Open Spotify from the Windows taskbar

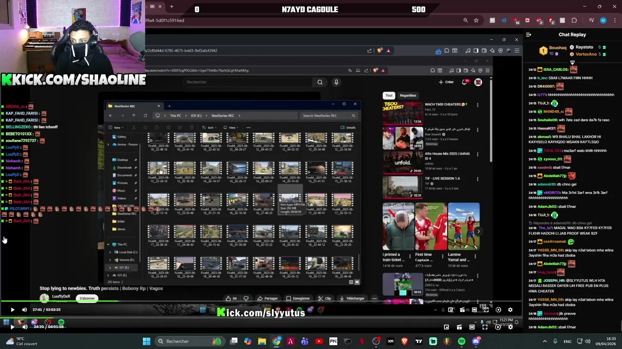coord(461,341)
